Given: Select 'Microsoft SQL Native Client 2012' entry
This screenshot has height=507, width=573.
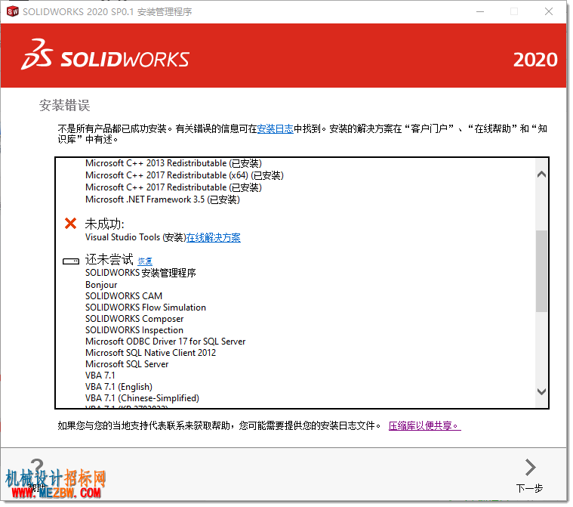Looking at the screenshot, I should point(150,353).
